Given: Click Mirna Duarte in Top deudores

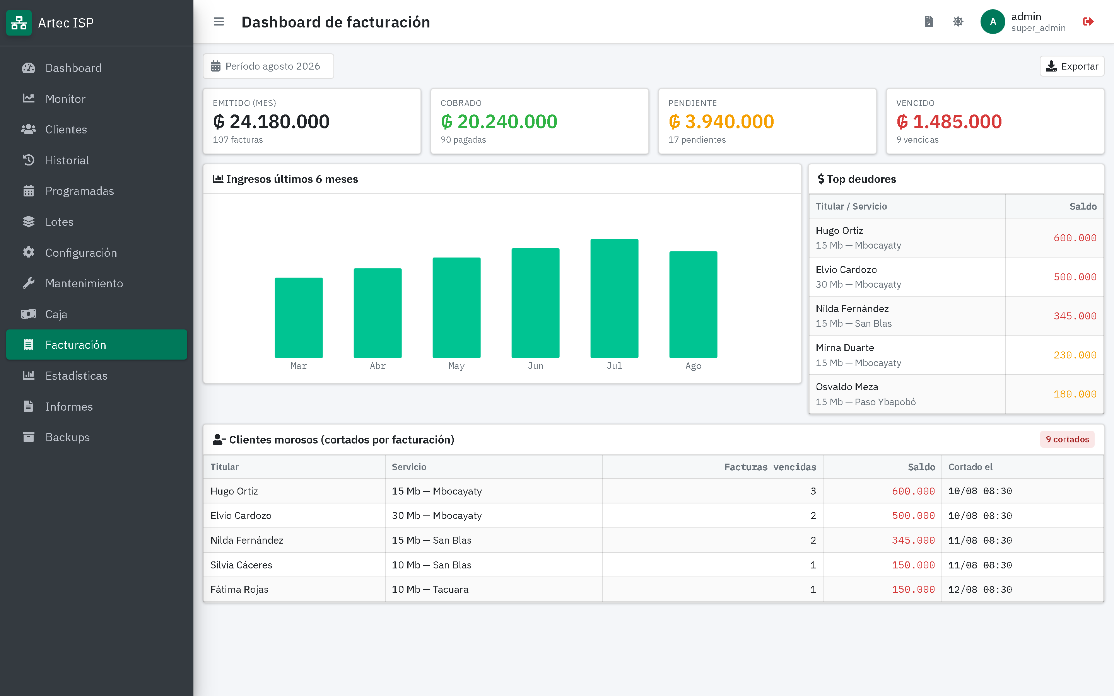Looking at the screenshot, I should (845, 348).
